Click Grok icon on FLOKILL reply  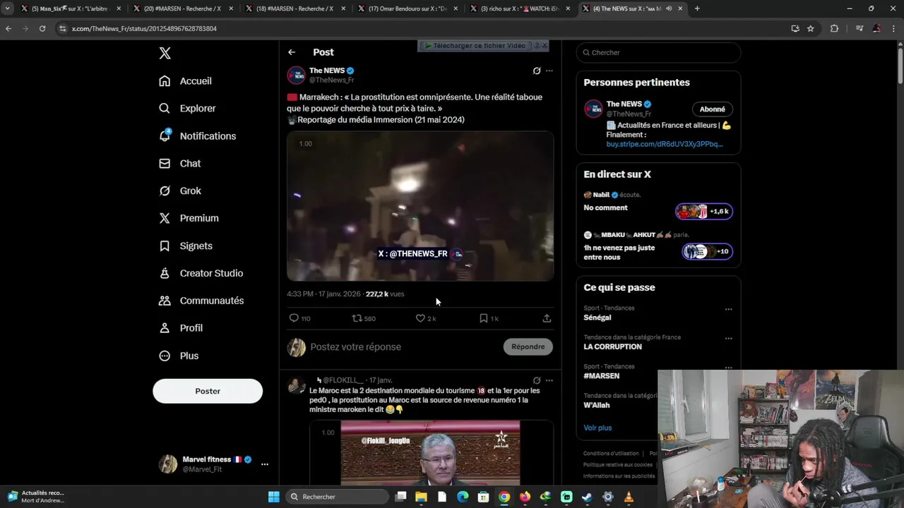pos(537,380)
